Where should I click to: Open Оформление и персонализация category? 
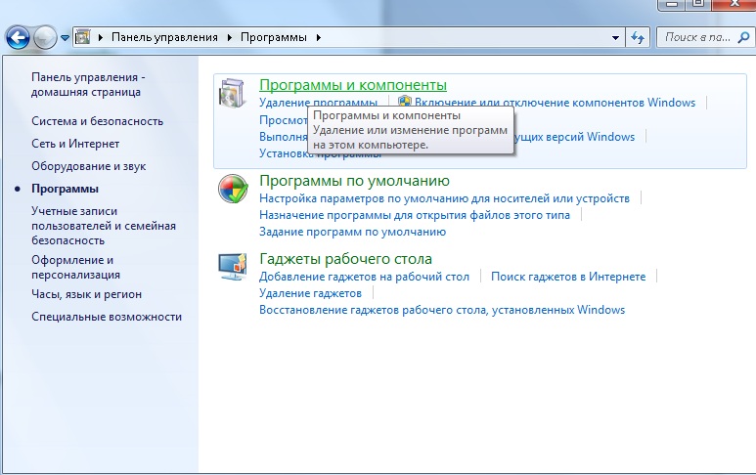[x=75, y=267]
